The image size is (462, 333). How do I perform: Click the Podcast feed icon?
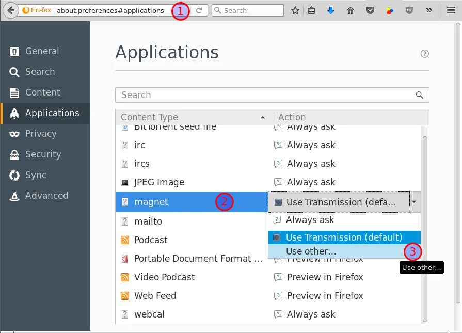[x=125, y=240]
